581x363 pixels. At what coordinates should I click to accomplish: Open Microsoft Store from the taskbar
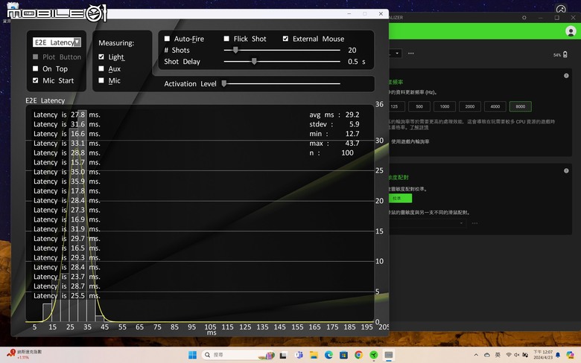(x=343, y=356)
